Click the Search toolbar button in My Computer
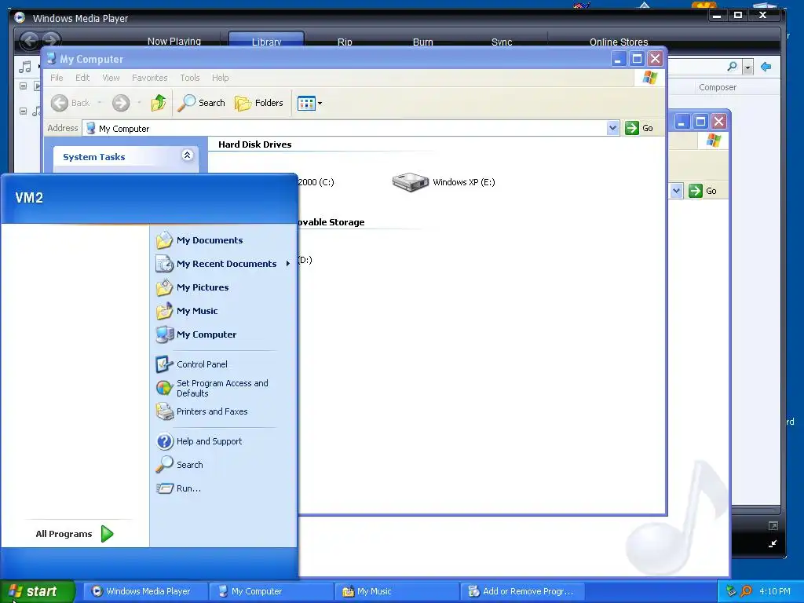This screenshot has width=804, height=603. coord(202,103)
